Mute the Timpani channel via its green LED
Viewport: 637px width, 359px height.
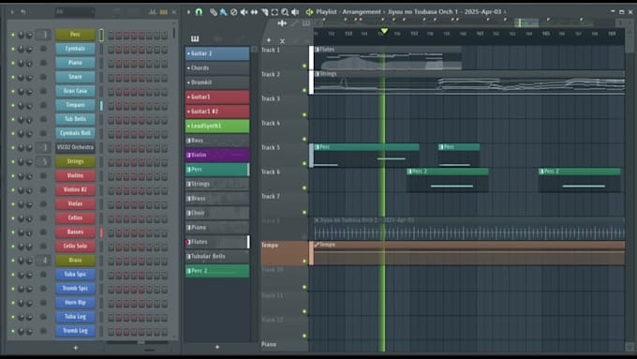(13, 105)
